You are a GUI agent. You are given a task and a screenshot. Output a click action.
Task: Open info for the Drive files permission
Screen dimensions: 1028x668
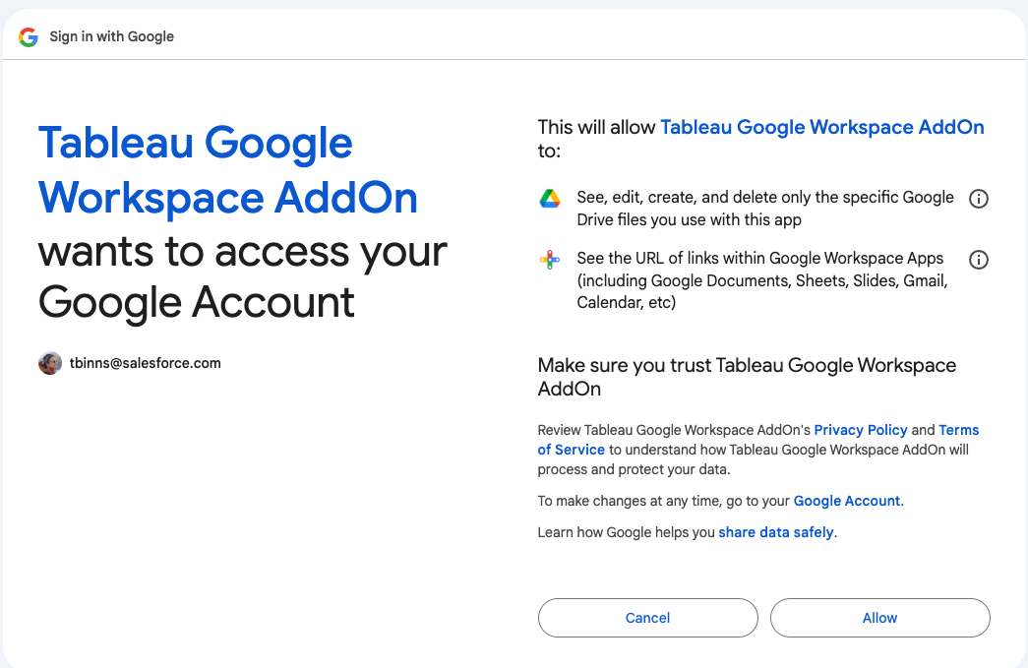pos(978,199)
